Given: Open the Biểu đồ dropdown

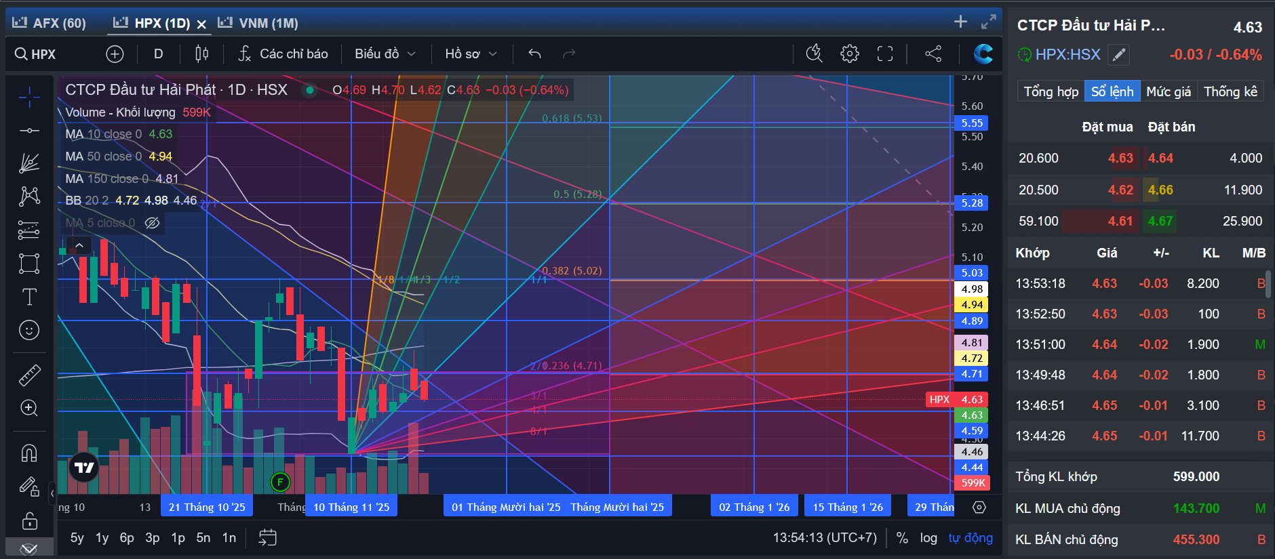Looking at the screenshot, I should click(x=385, y=54).
